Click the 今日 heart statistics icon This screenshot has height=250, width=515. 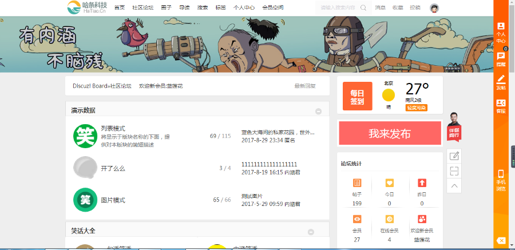coord(390,182)
